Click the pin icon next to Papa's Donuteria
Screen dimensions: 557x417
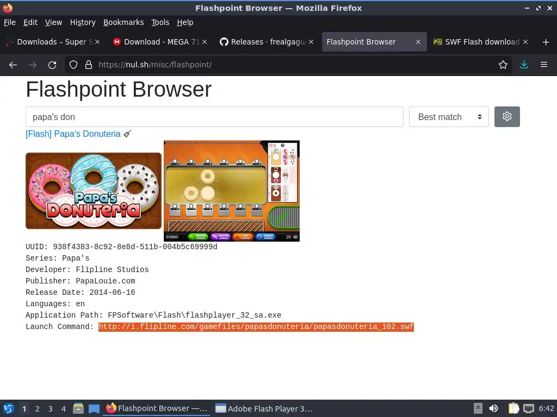[127, 134]
